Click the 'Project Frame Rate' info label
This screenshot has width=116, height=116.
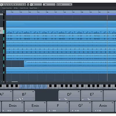(7, 8)
